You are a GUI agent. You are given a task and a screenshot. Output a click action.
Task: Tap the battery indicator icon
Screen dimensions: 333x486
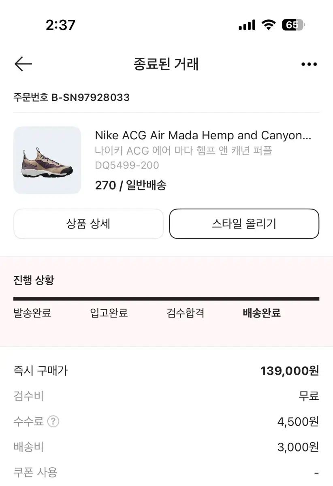(x=293, y=25)
